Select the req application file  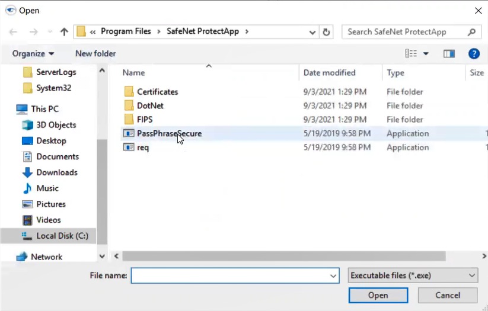[143, 148]
